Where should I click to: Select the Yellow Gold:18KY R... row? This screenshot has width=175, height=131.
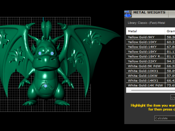[x=151, y=56]
